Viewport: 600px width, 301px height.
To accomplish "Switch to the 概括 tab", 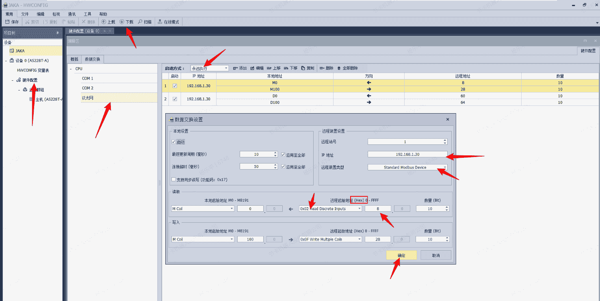I will (74, 59).
